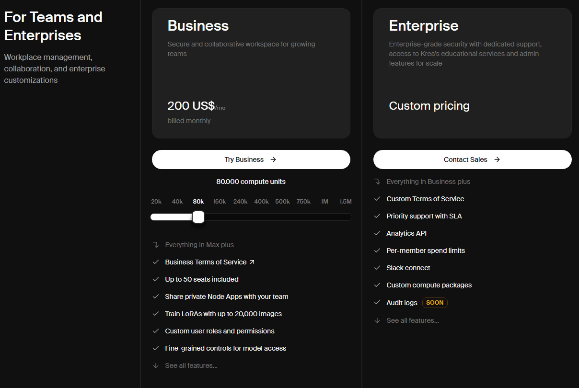Select the 20k compute units option
The width and height of the screenshot is (579, 388).
pos(156,202)
